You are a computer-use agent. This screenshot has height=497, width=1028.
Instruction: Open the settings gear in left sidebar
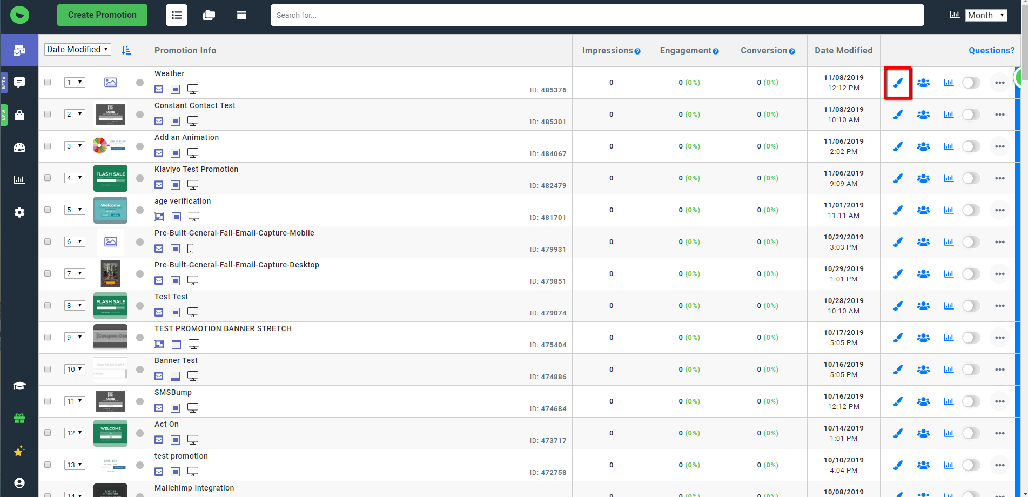coord(19,212)
